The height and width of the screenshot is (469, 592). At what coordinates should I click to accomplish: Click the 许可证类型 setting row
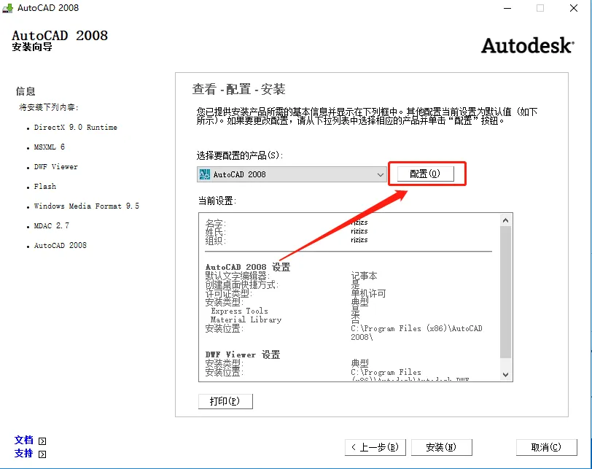point(295,293)
